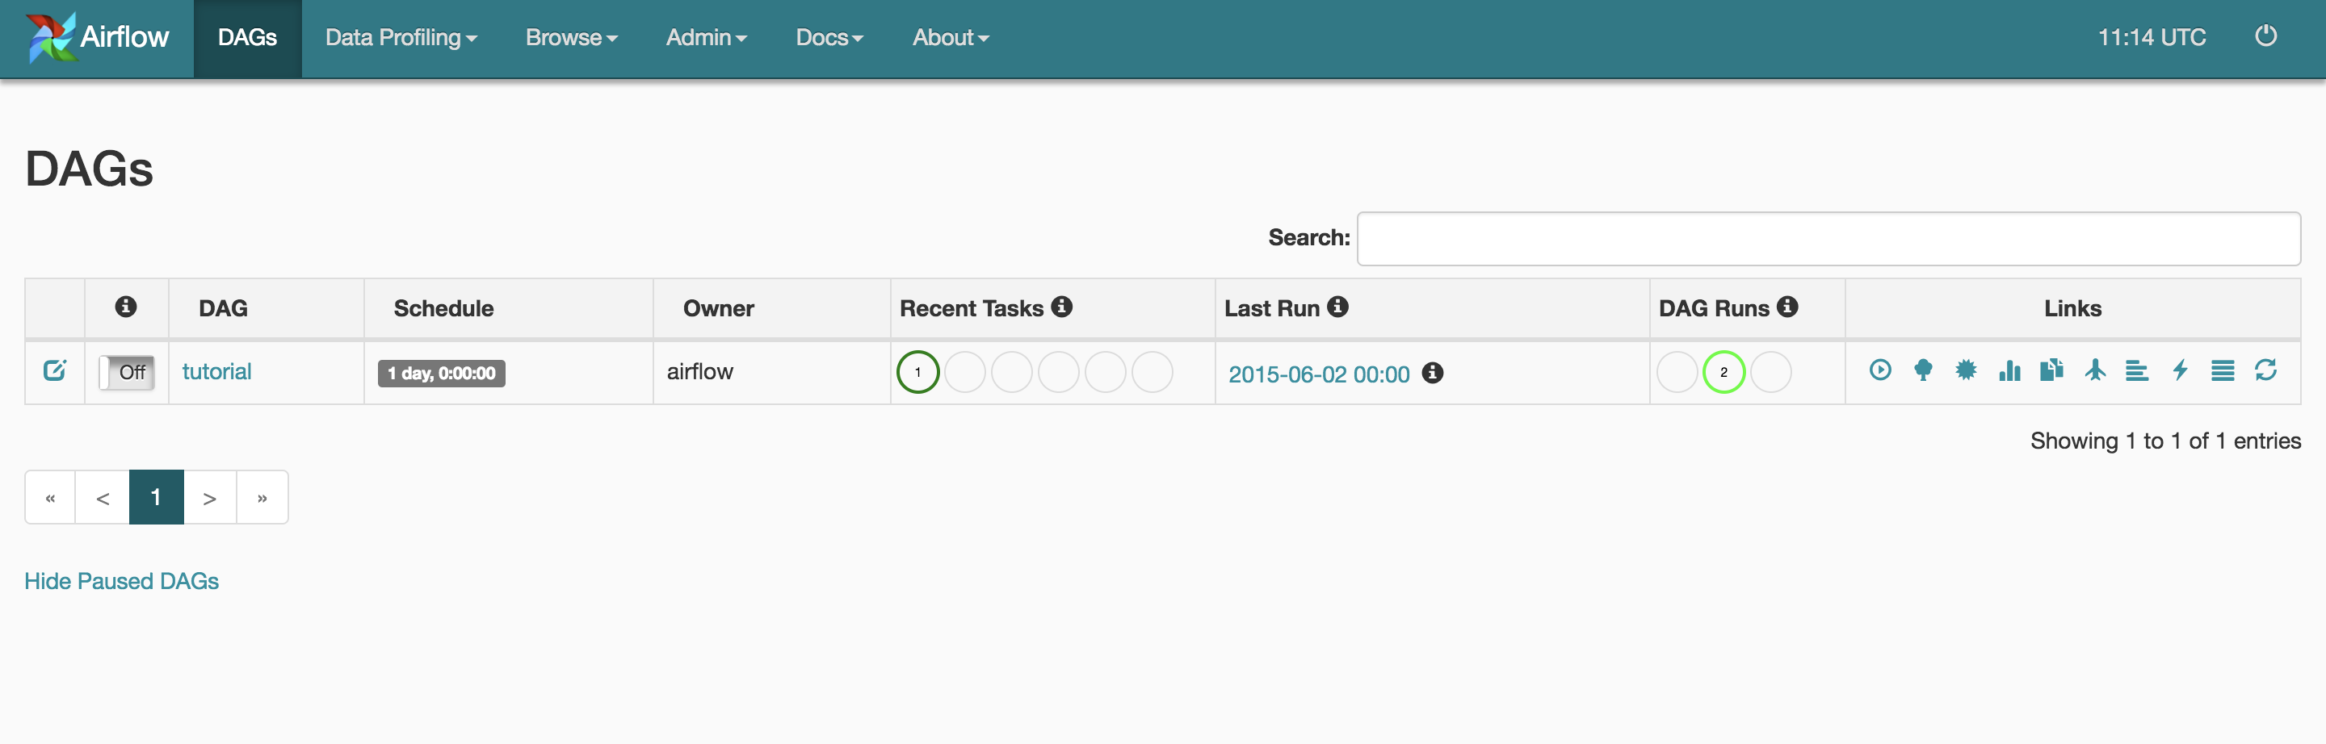Click info icon next to Recent Tasks
This screenshot has height=744, width=2326.
[x=1062, y=307]
